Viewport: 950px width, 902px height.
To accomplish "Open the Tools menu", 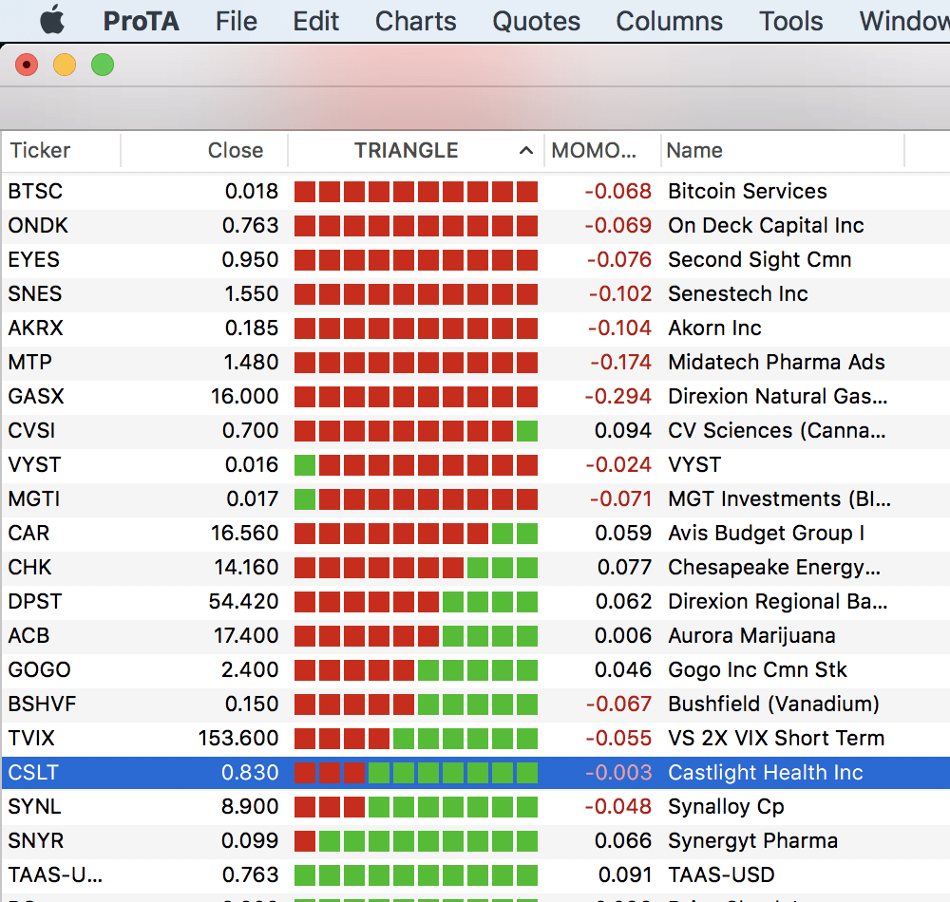I will click(790, 21).
